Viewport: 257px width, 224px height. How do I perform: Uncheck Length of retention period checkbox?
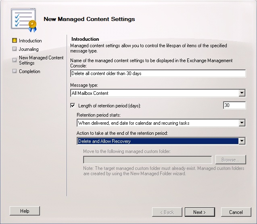[x=73, y=105]
